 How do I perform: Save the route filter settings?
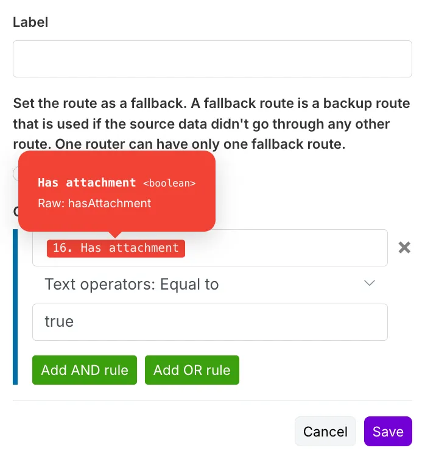click(388, 432)
